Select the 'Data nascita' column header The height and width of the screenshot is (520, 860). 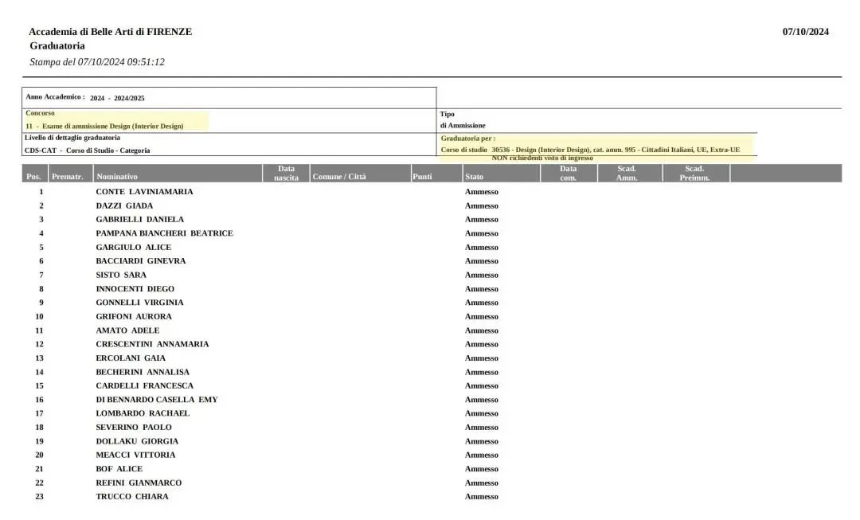click(x=286, y=173)
